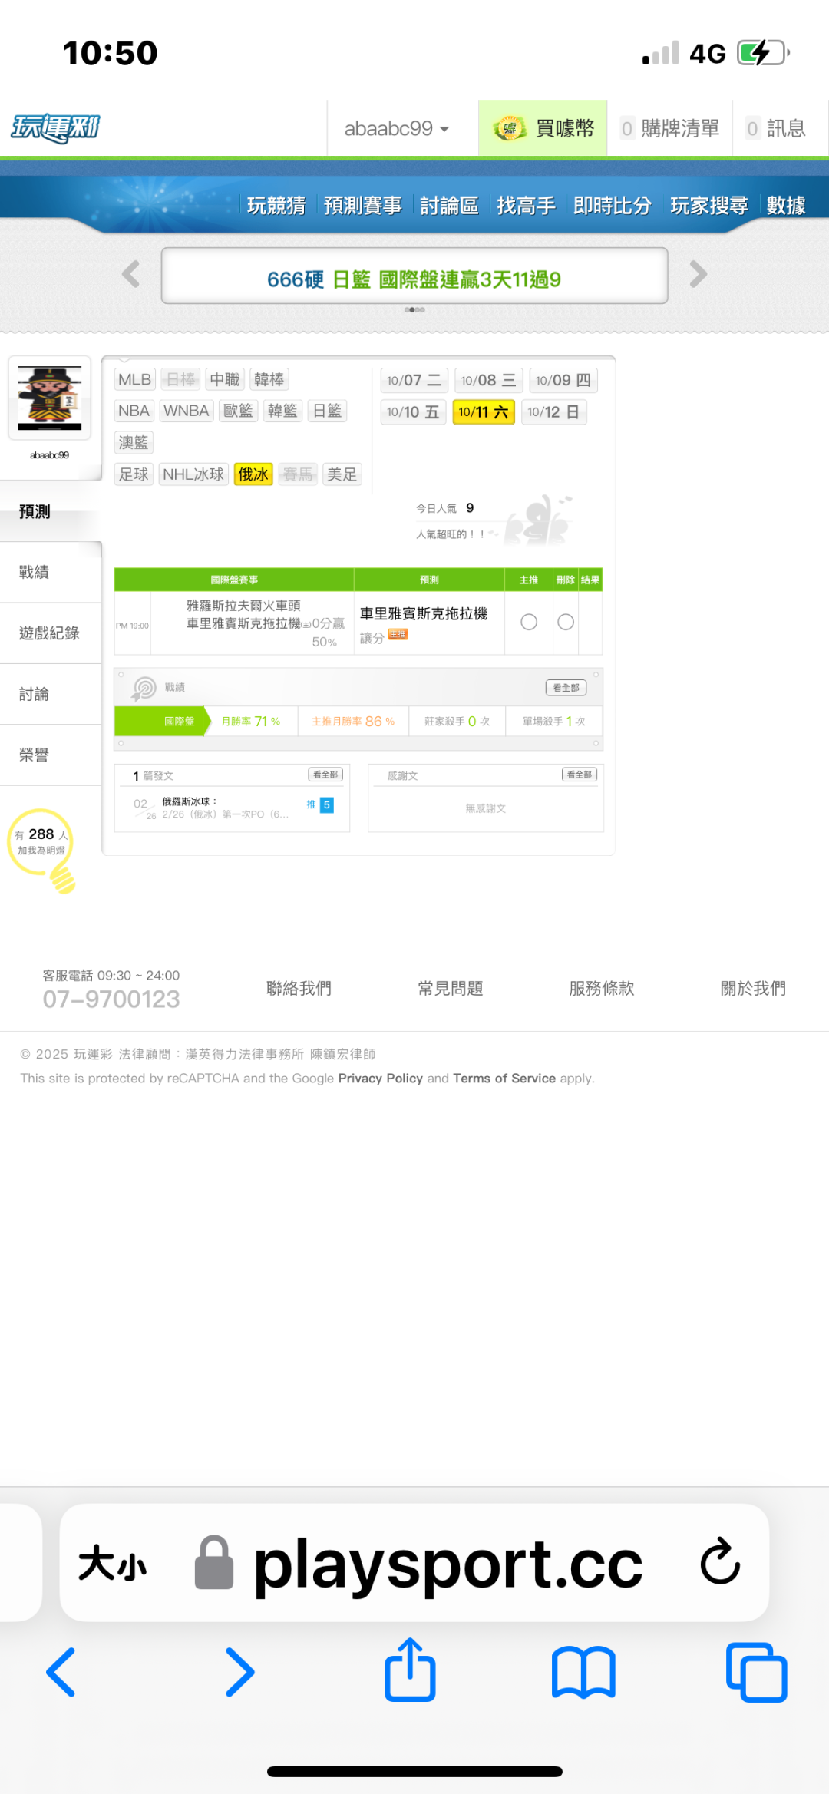
Task: Open 榮譽 sidebar tab
Action: (x=51, y=755)
